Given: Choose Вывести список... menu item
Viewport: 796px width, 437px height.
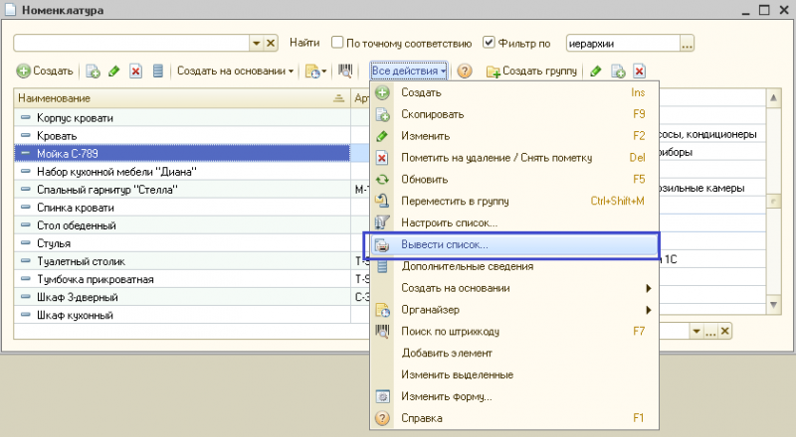Looking at the screenshot, I should click(514, 244).
